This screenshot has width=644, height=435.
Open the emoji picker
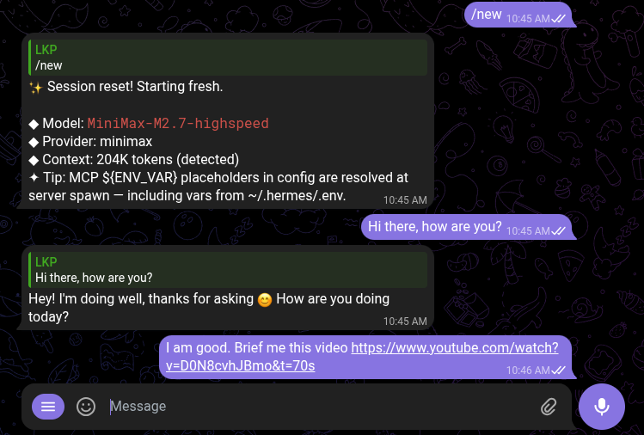pyautogui.click(x=86, y=407)
